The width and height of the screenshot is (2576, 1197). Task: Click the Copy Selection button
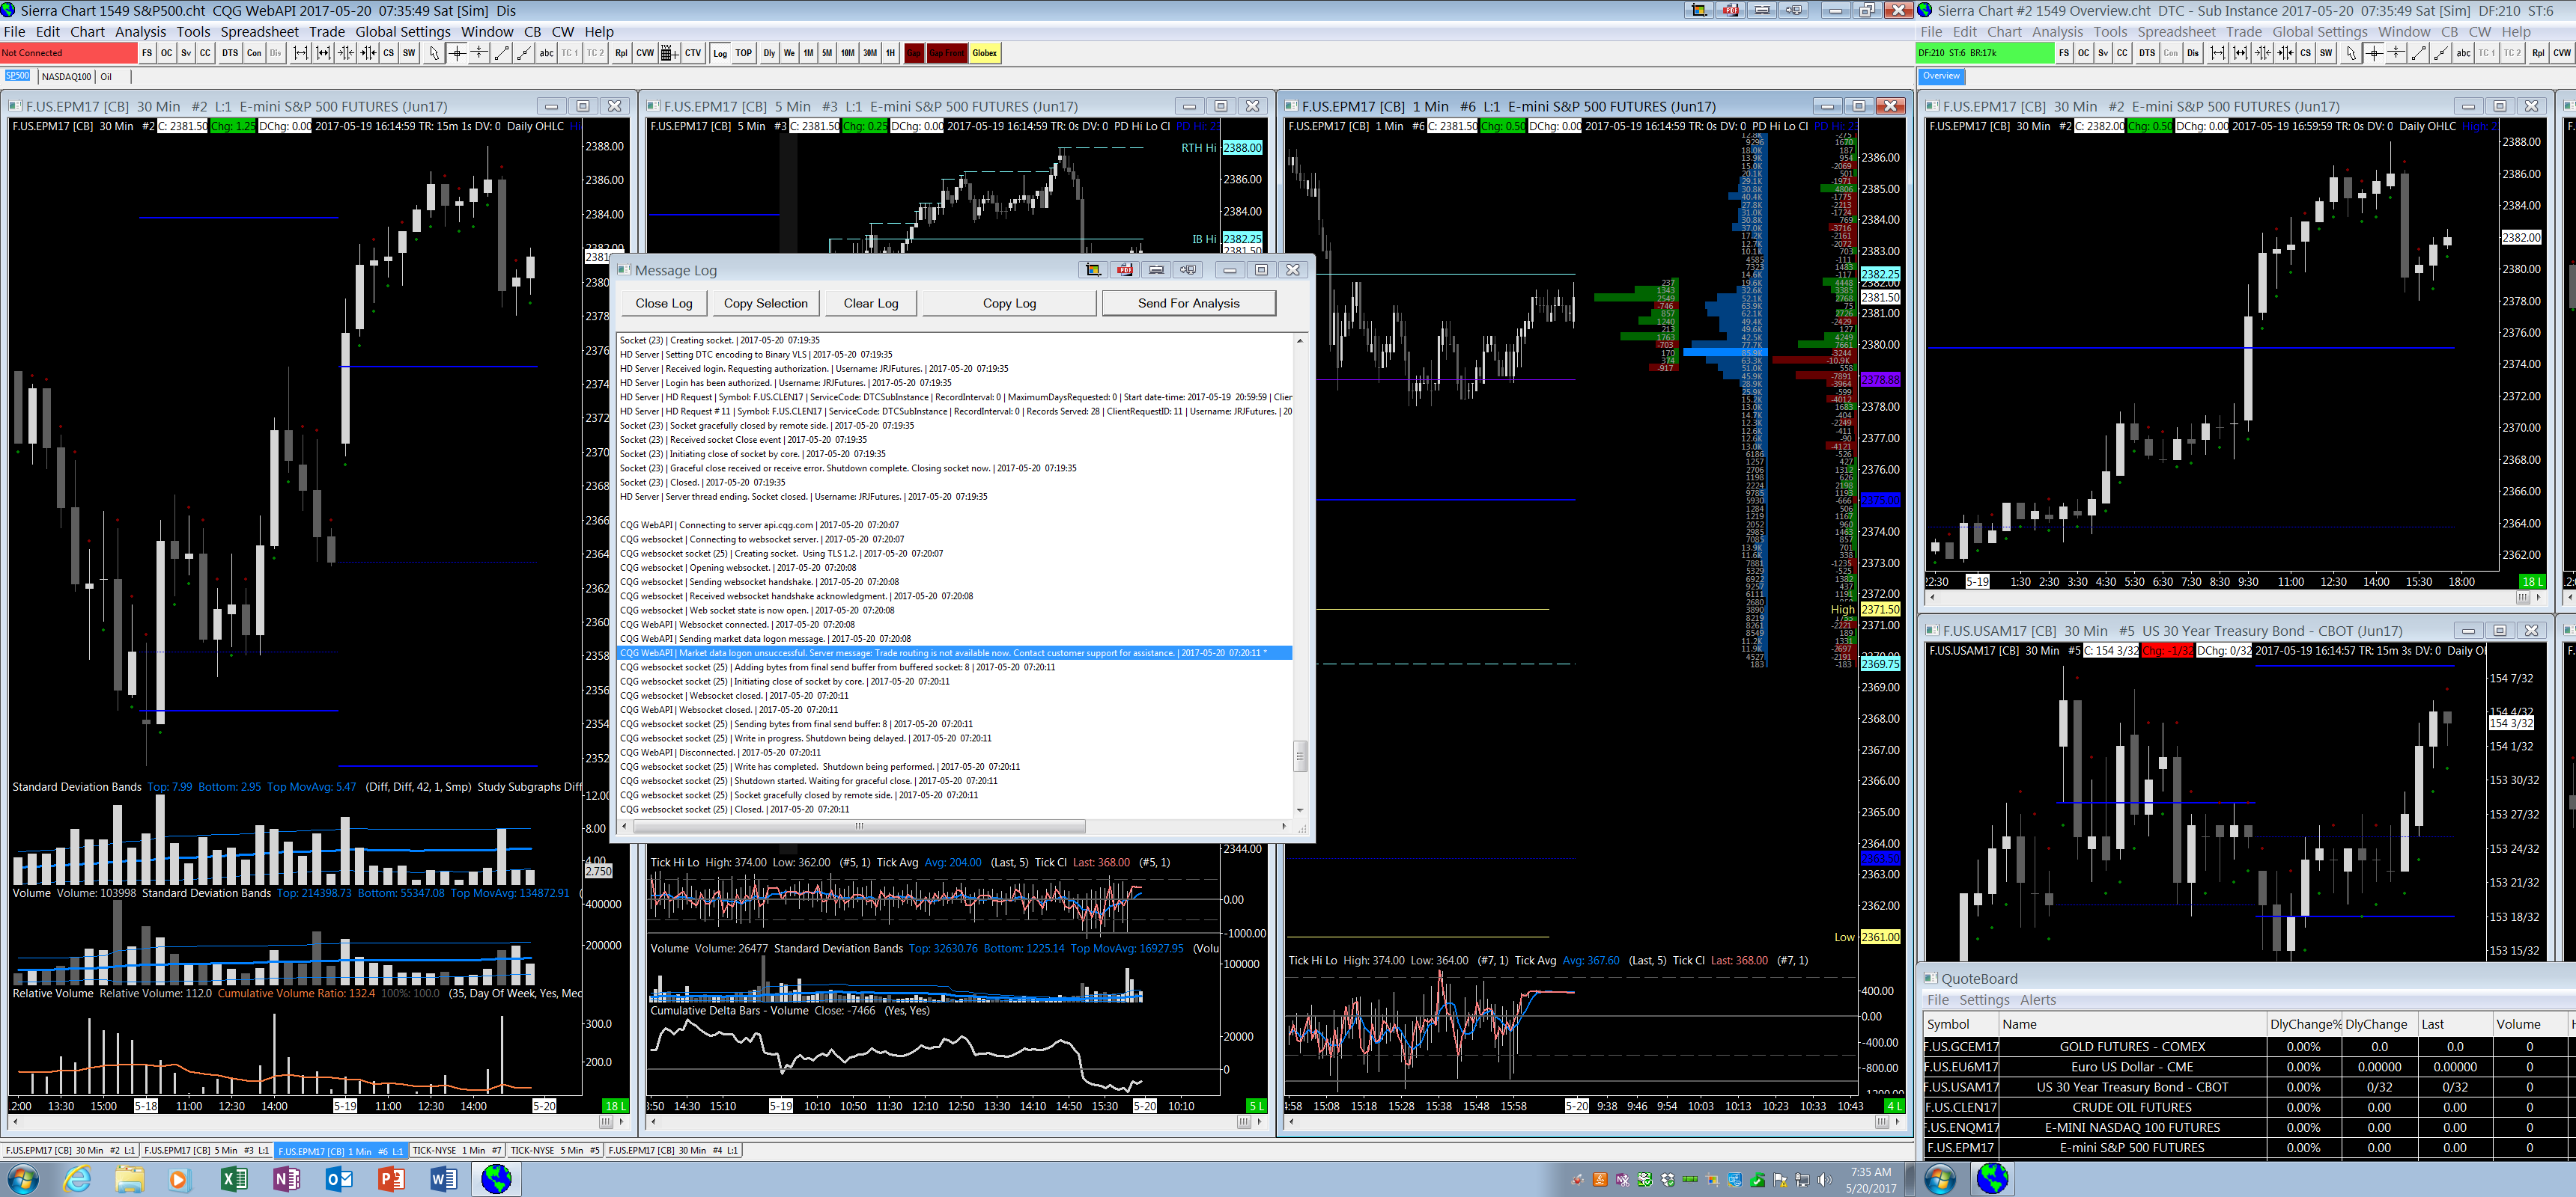point(765,303)
